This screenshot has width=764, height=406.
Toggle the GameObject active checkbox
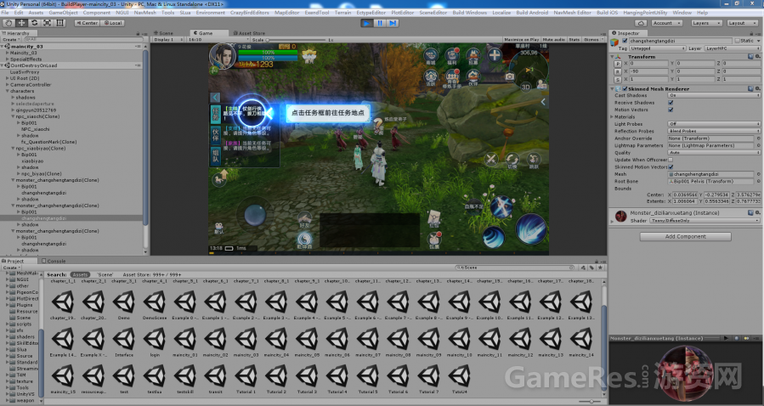[x=625, y=41]
